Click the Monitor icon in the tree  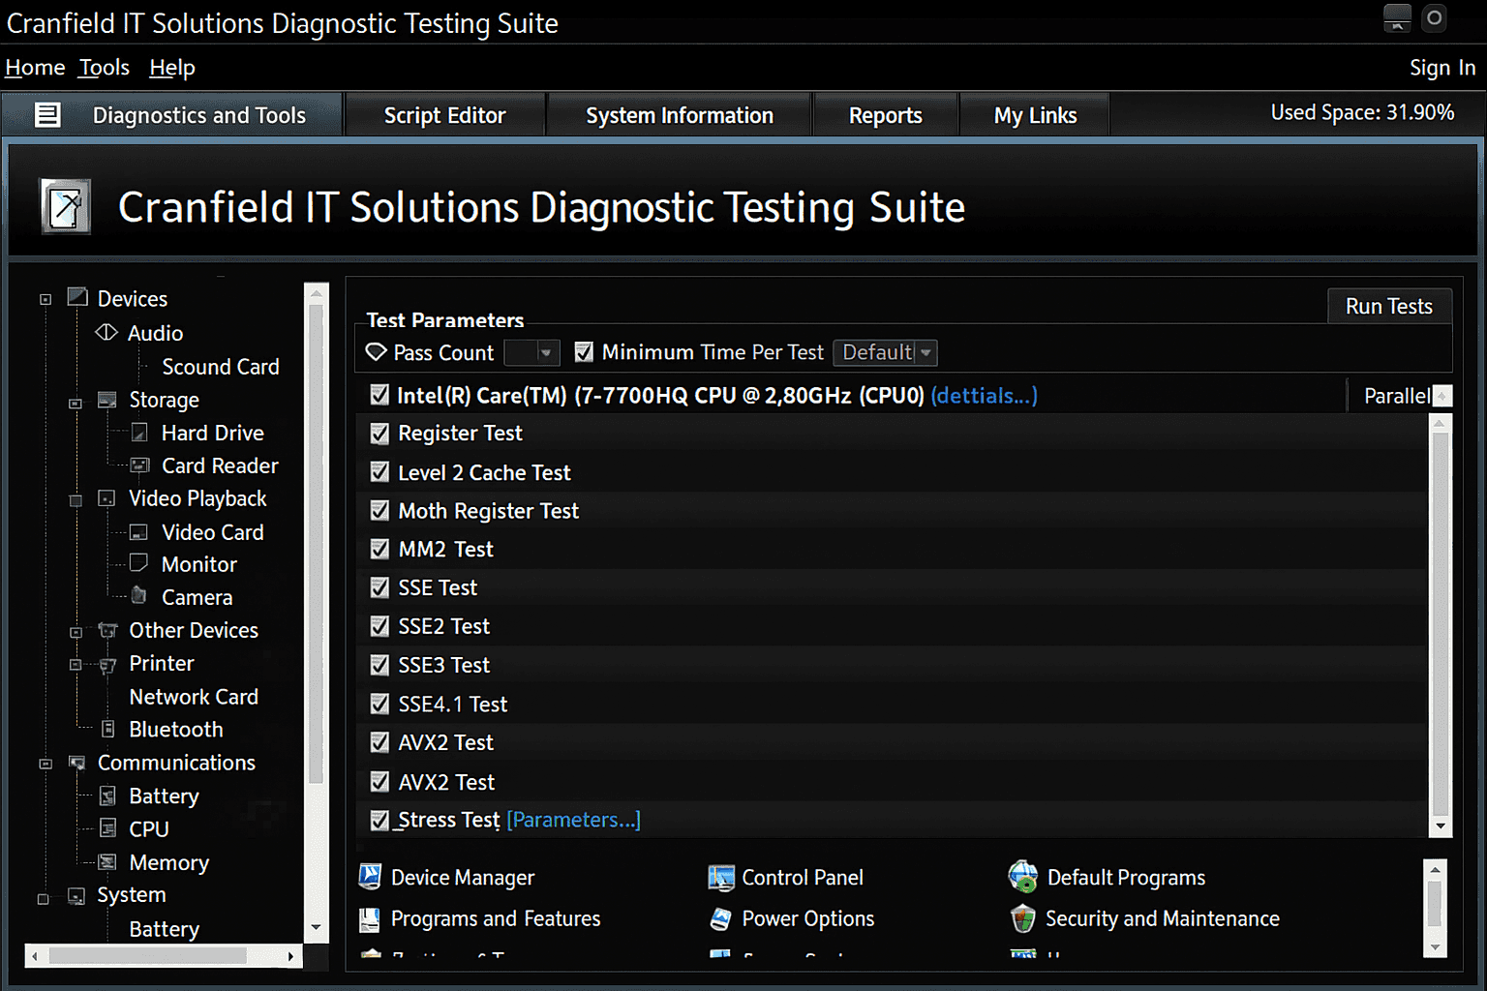139,563
